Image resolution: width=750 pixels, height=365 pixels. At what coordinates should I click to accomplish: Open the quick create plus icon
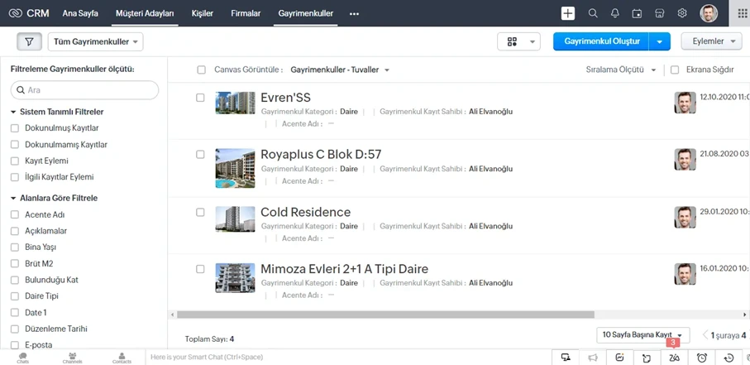tap(568, 13)
